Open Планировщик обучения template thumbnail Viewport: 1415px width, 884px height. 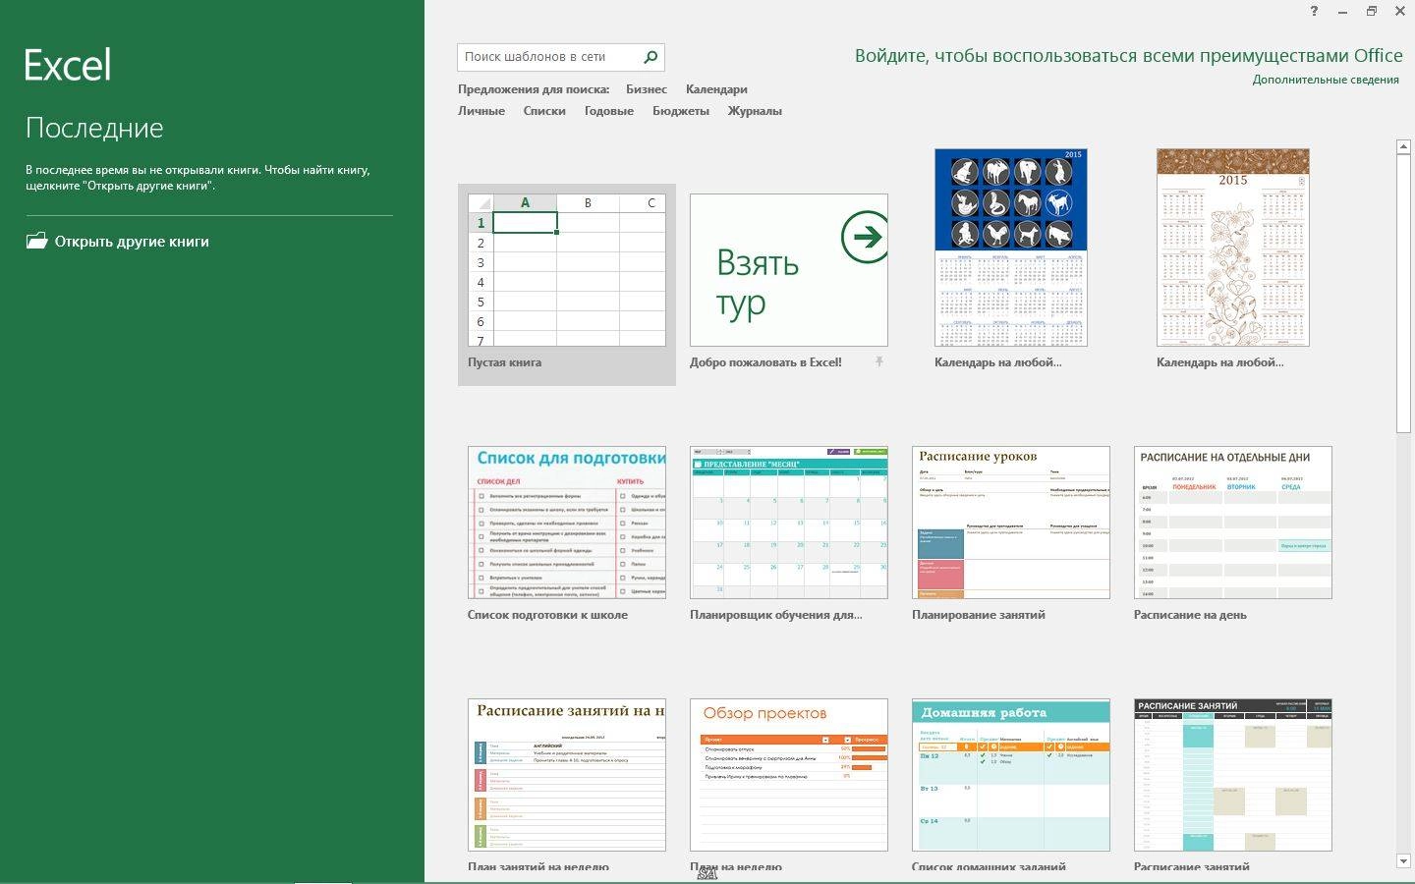pyautogui.click(x=789, y=523)
